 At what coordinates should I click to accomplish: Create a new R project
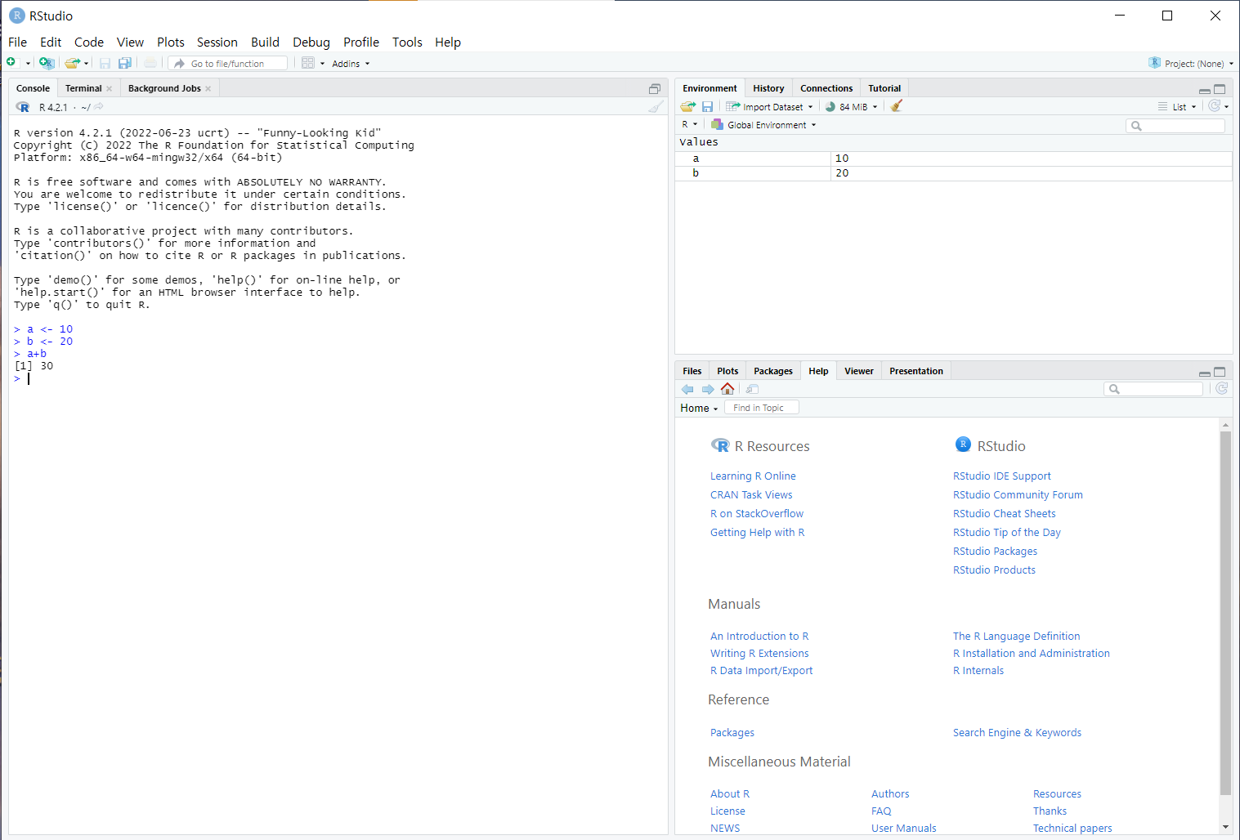pos(47,63)
